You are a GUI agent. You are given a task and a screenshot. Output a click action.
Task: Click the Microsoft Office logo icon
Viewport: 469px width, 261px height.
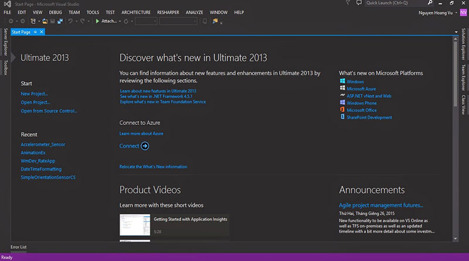point(342,110)
